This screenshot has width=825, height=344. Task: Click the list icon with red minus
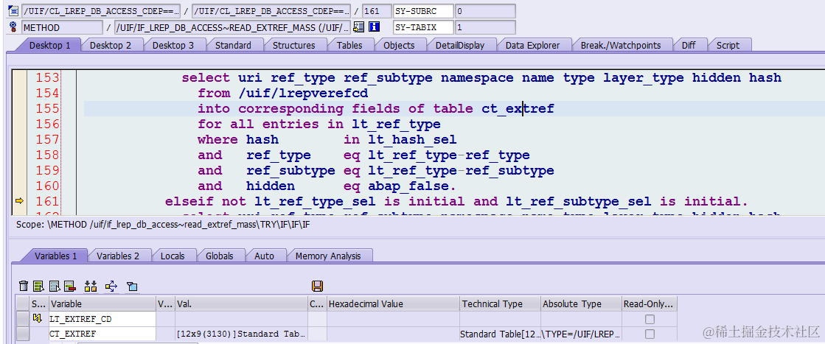[70, 286]
